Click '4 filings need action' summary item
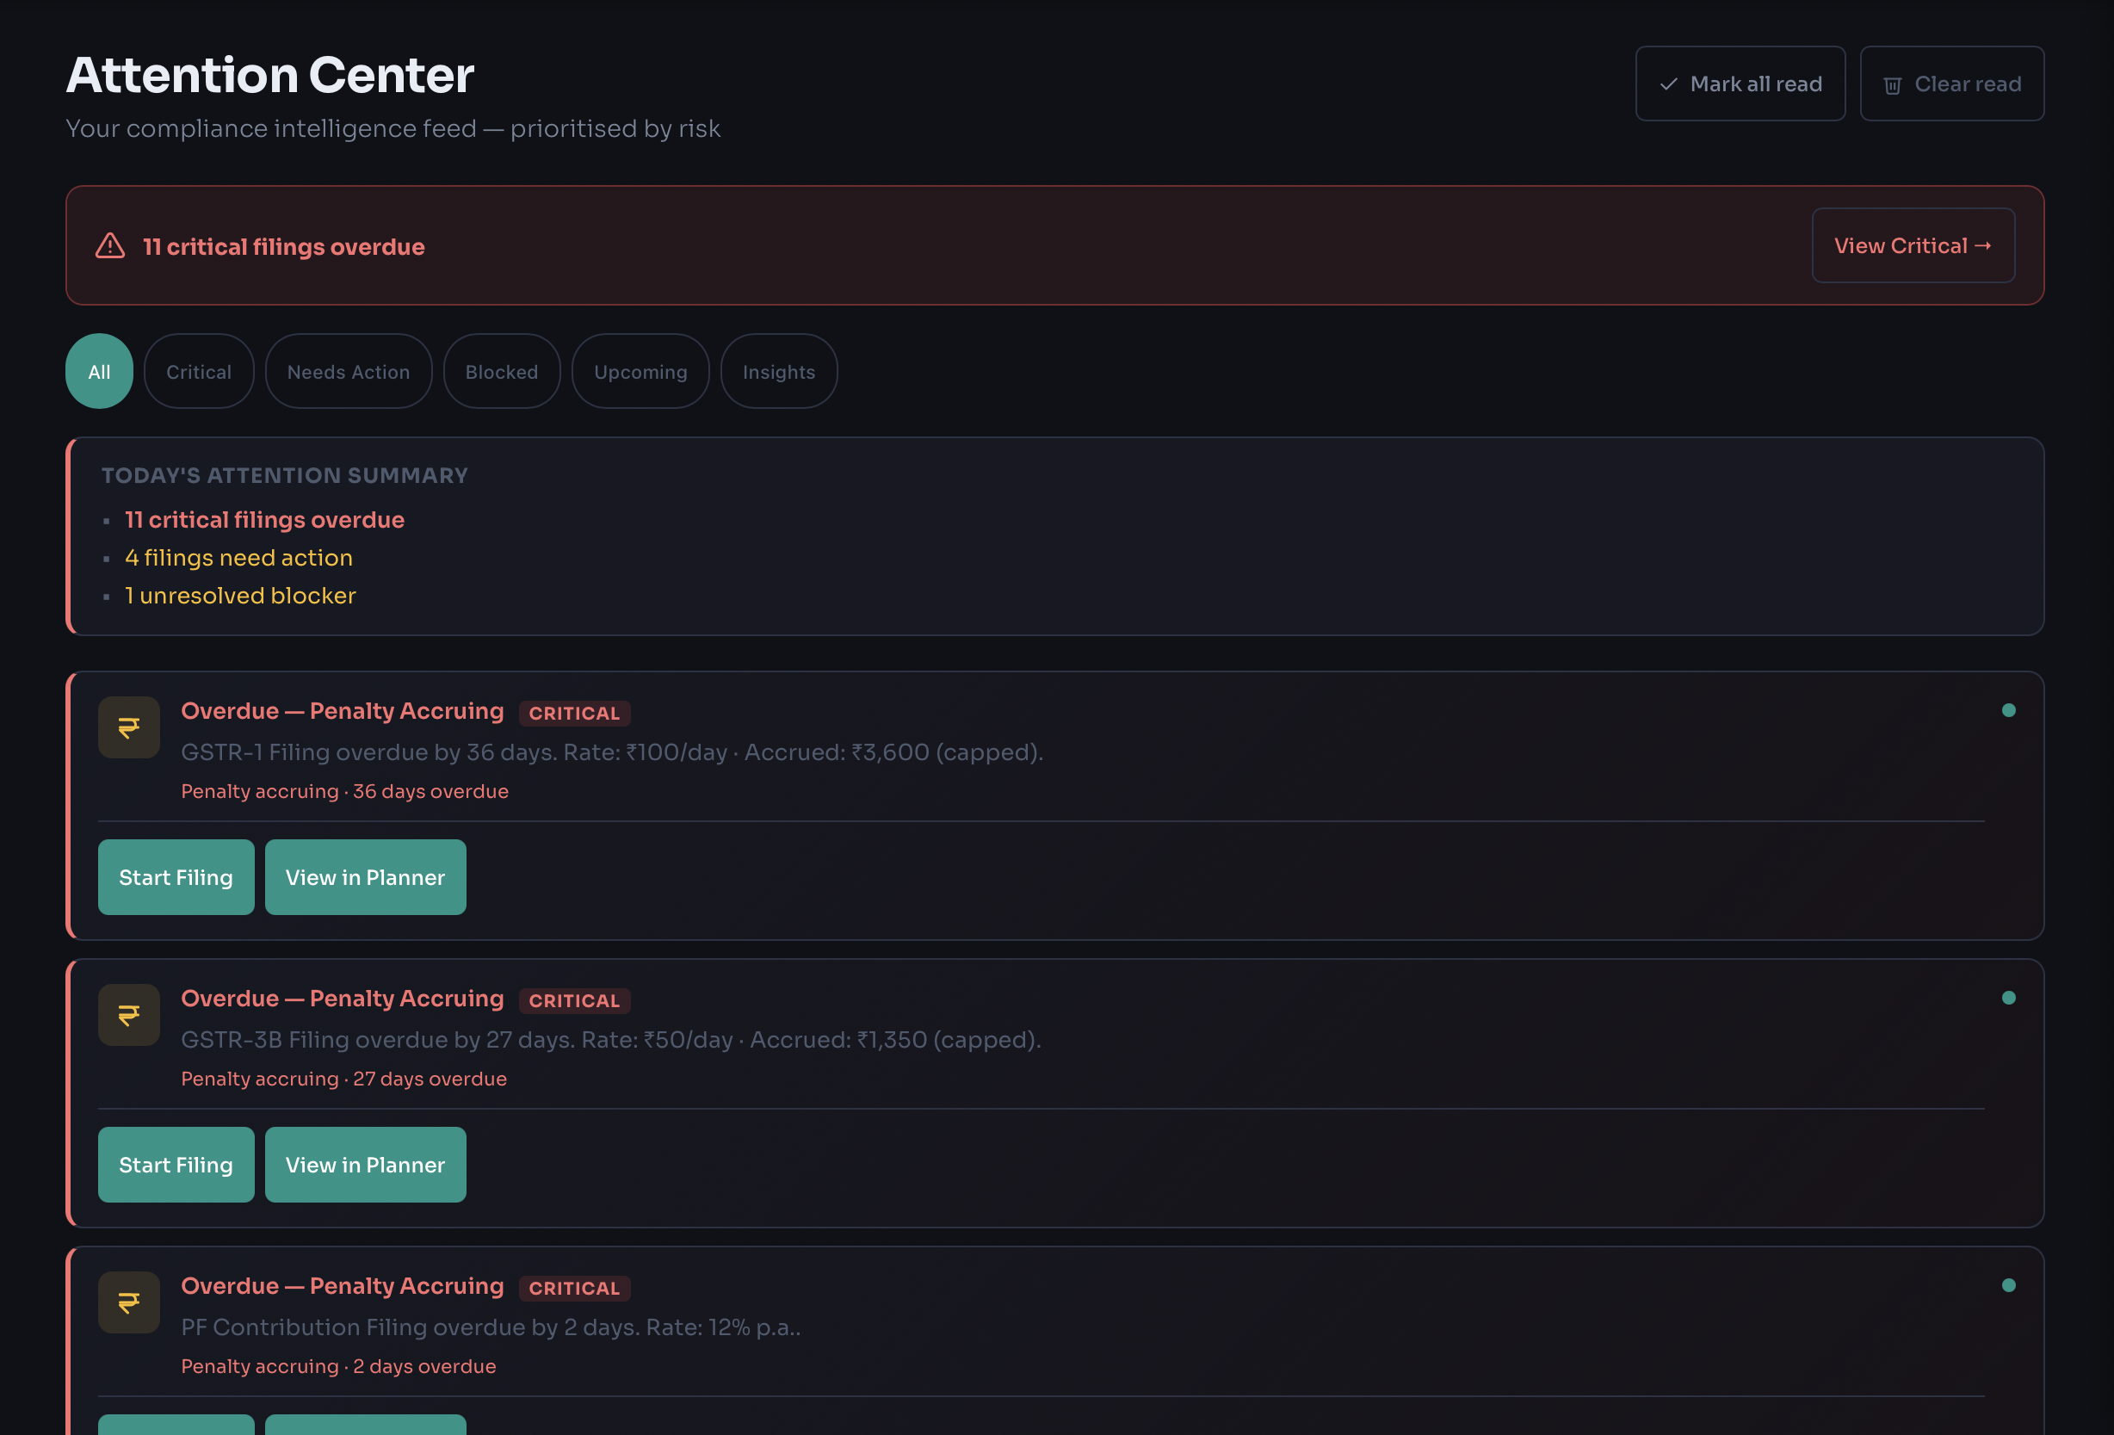The image size is (2114, 1435). click(x=238, y=558)
